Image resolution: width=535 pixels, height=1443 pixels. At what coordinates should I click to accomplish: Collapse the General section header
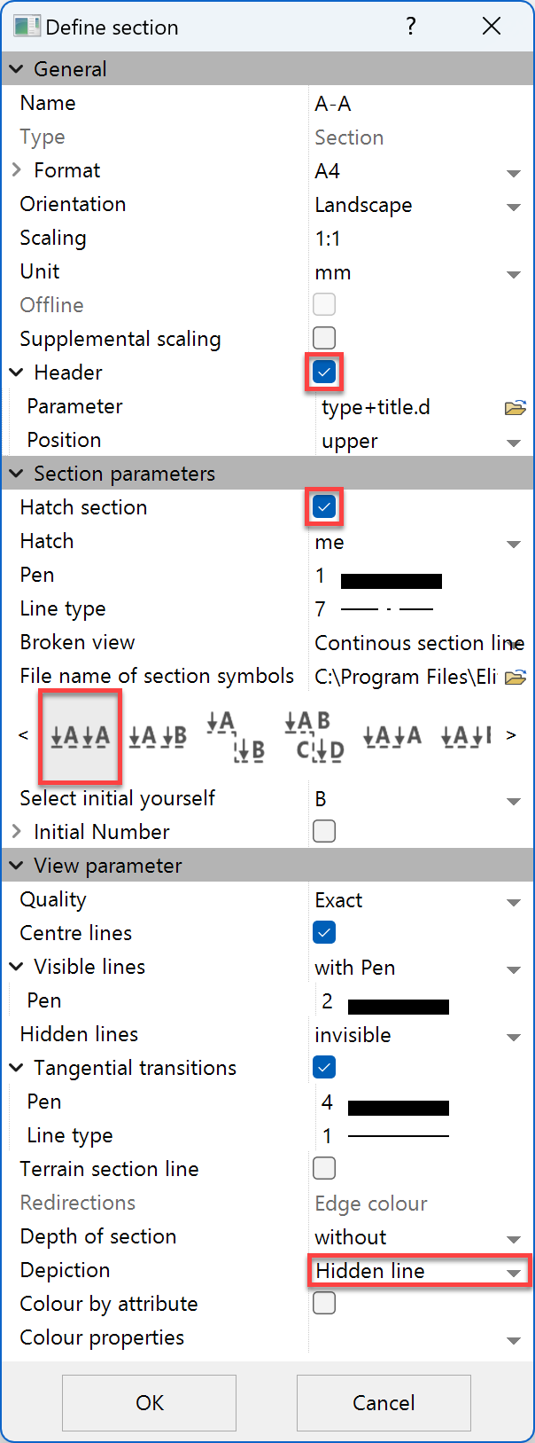(x=15, y=68)
